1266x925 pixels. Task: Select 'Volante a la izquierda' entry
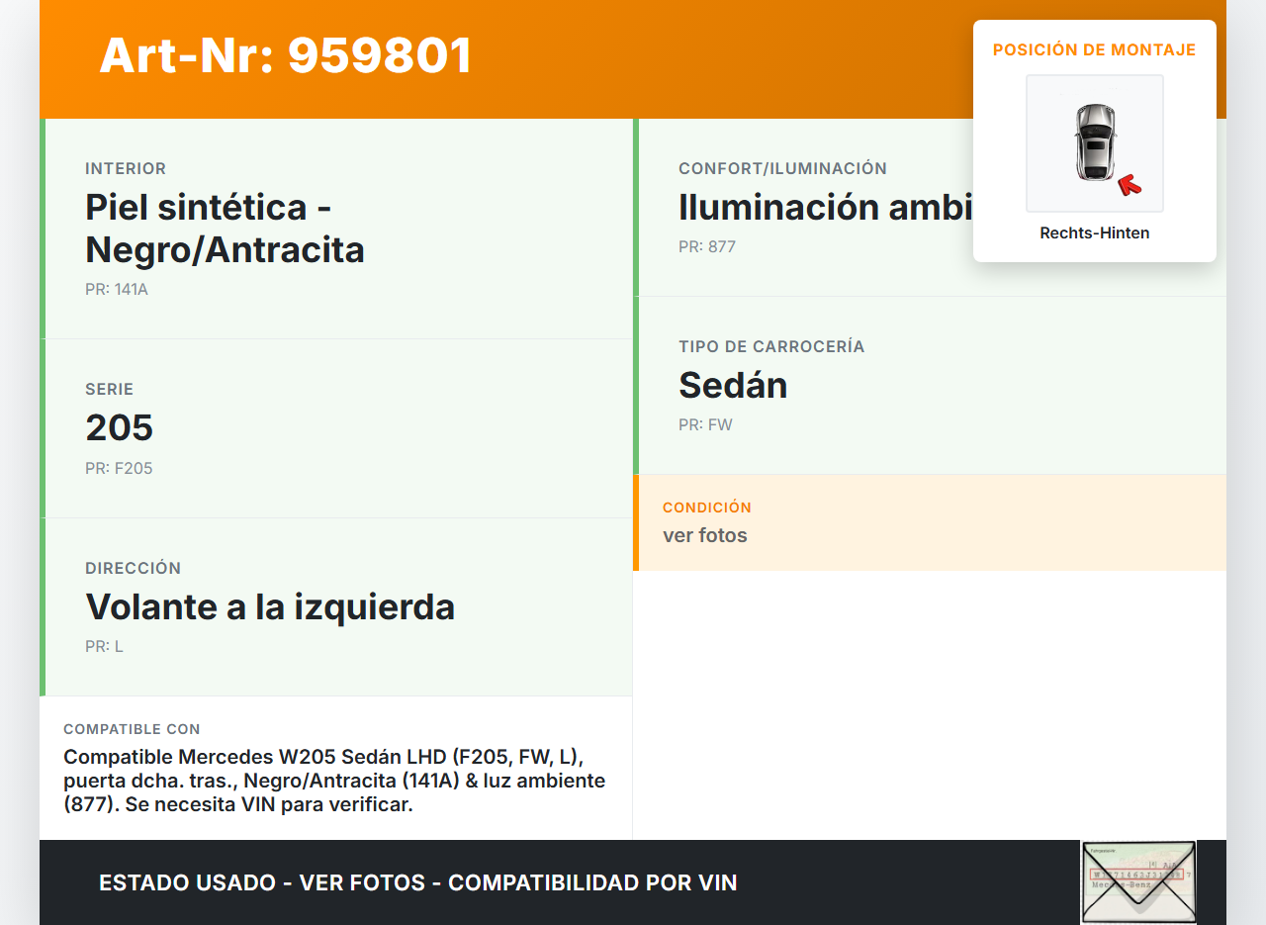tap(270, 606)
